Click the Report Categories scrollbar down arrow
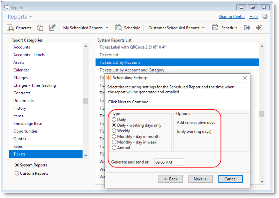Screen dimensions: 279x198 86,155
